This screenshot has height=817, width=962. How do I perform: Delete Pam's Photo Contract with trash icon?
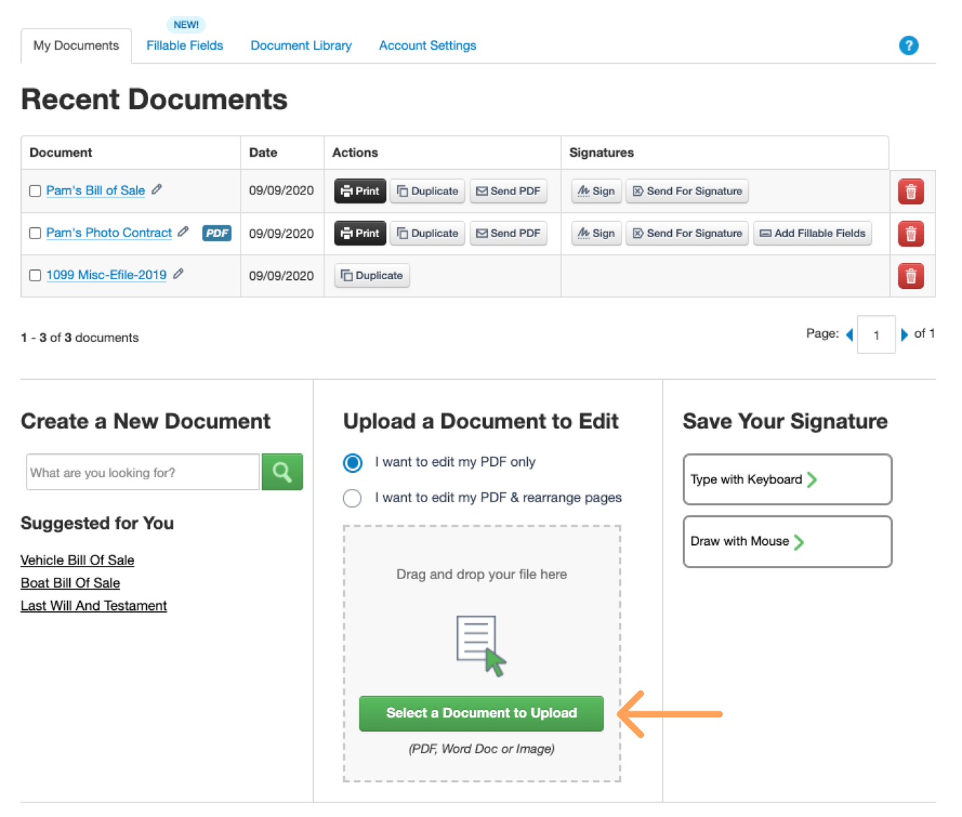[911, 234]
